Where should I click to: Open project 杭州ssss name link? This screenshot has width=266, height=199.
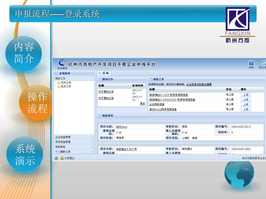tap(122, 127)
